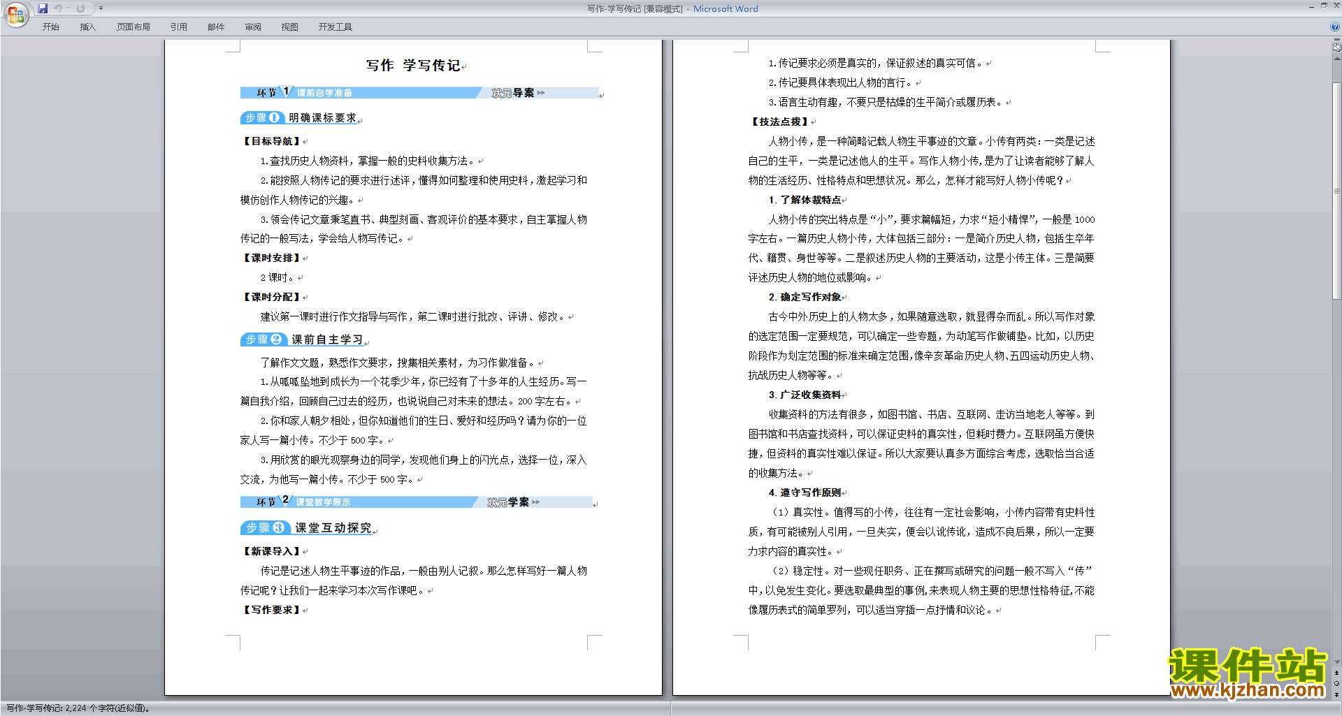The image size is (1342, 716).
Task: Redo the last action
Action: (x=80, y=8)
